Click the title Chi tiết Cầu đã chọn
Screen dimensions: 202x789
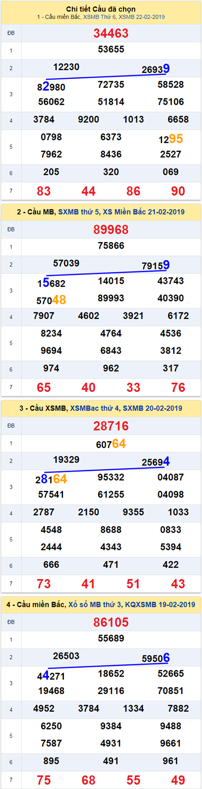pos(101,9)
